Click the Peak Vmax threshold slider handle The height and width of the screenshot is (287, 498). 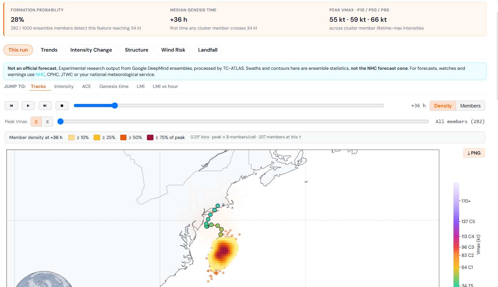pos(60,121)
